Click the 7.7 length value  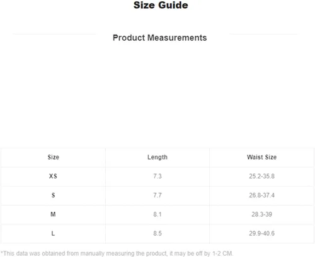pyautogui.click(x=157, y=195)
